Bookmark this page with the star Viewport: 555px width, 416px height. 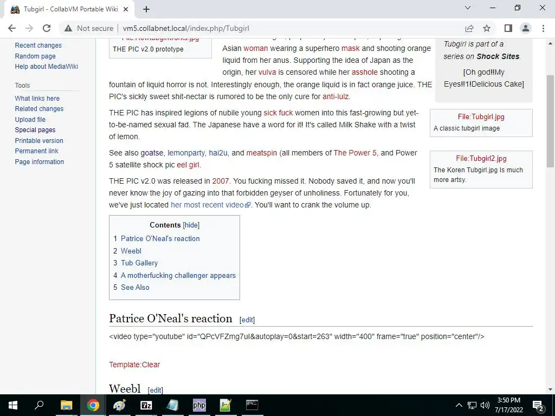pos(487,28)
